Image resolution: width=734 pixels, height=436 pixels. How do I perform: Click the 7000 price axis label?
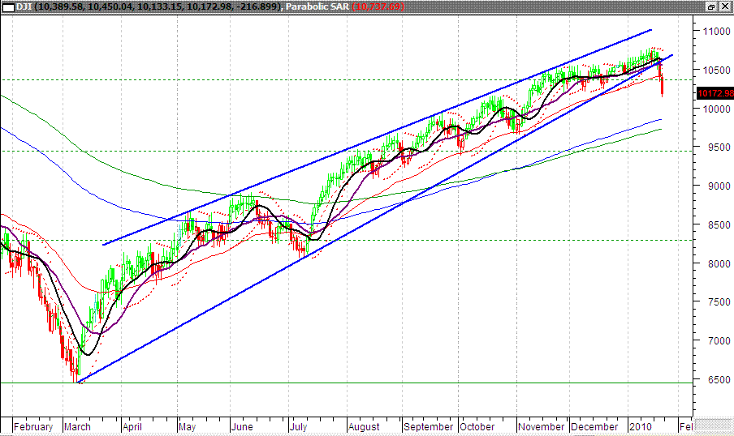tap(719, 340)
